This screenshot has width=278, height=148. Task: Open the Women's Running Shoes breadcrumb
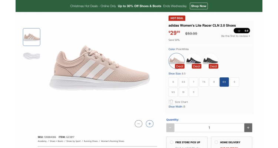[113, 141]
